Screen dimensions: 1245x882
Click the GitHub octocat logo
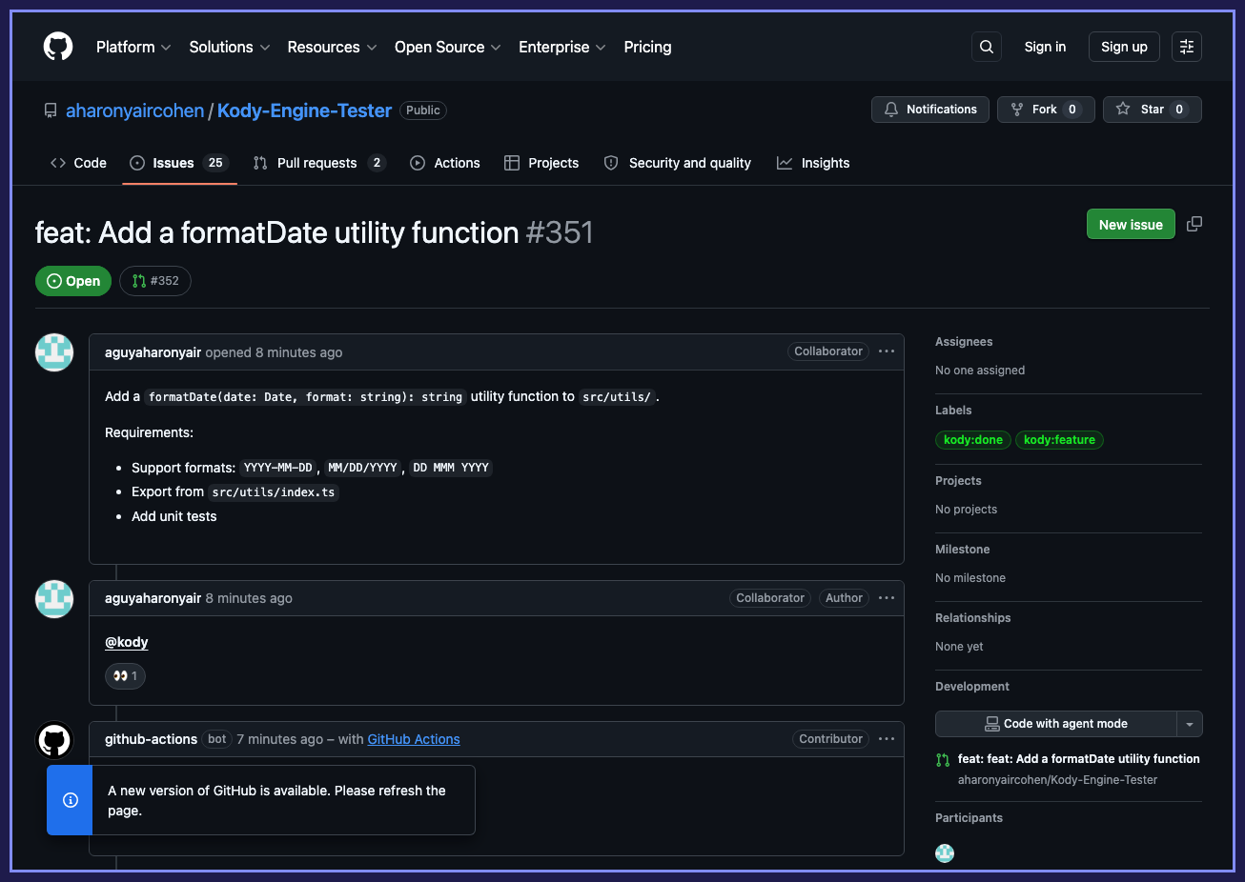(x=57, y=46)
